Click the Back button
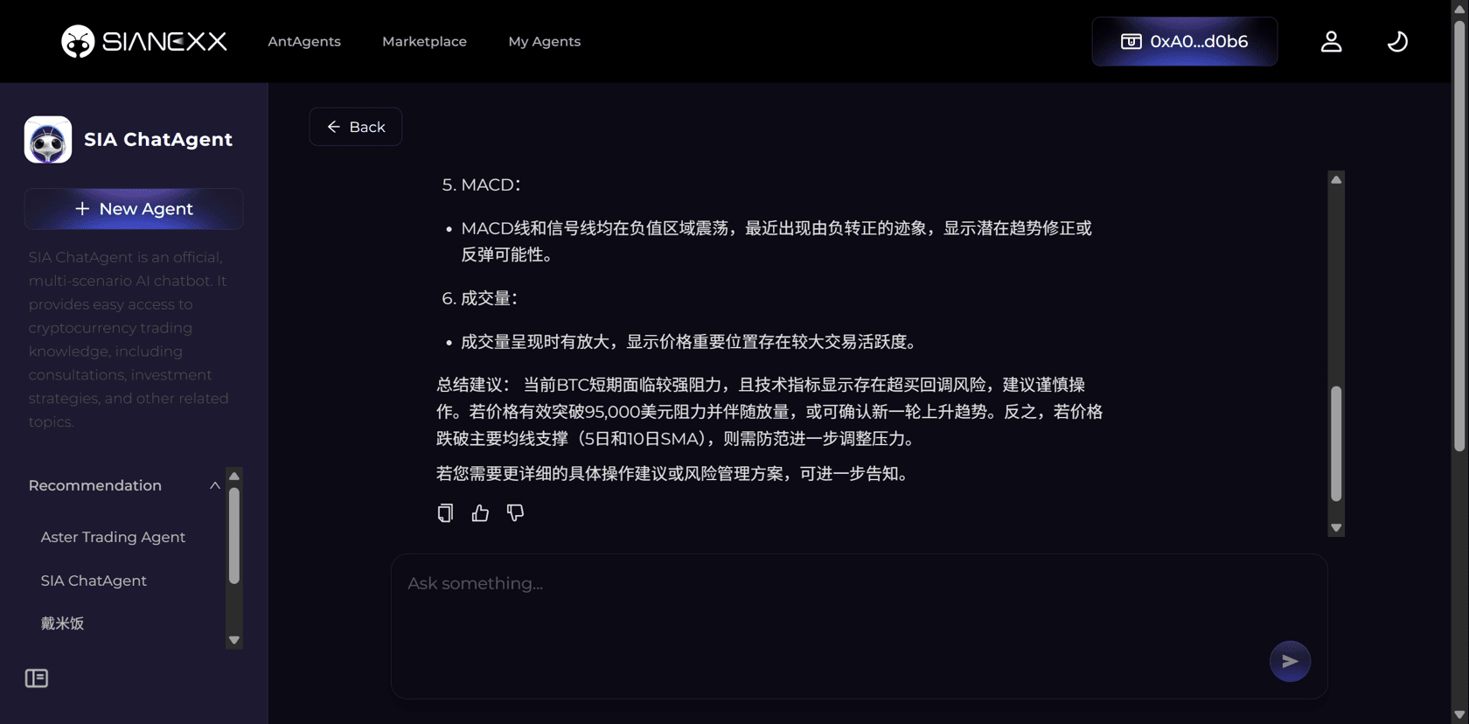The image size is (1469, 724). click(x=356, y=127)
